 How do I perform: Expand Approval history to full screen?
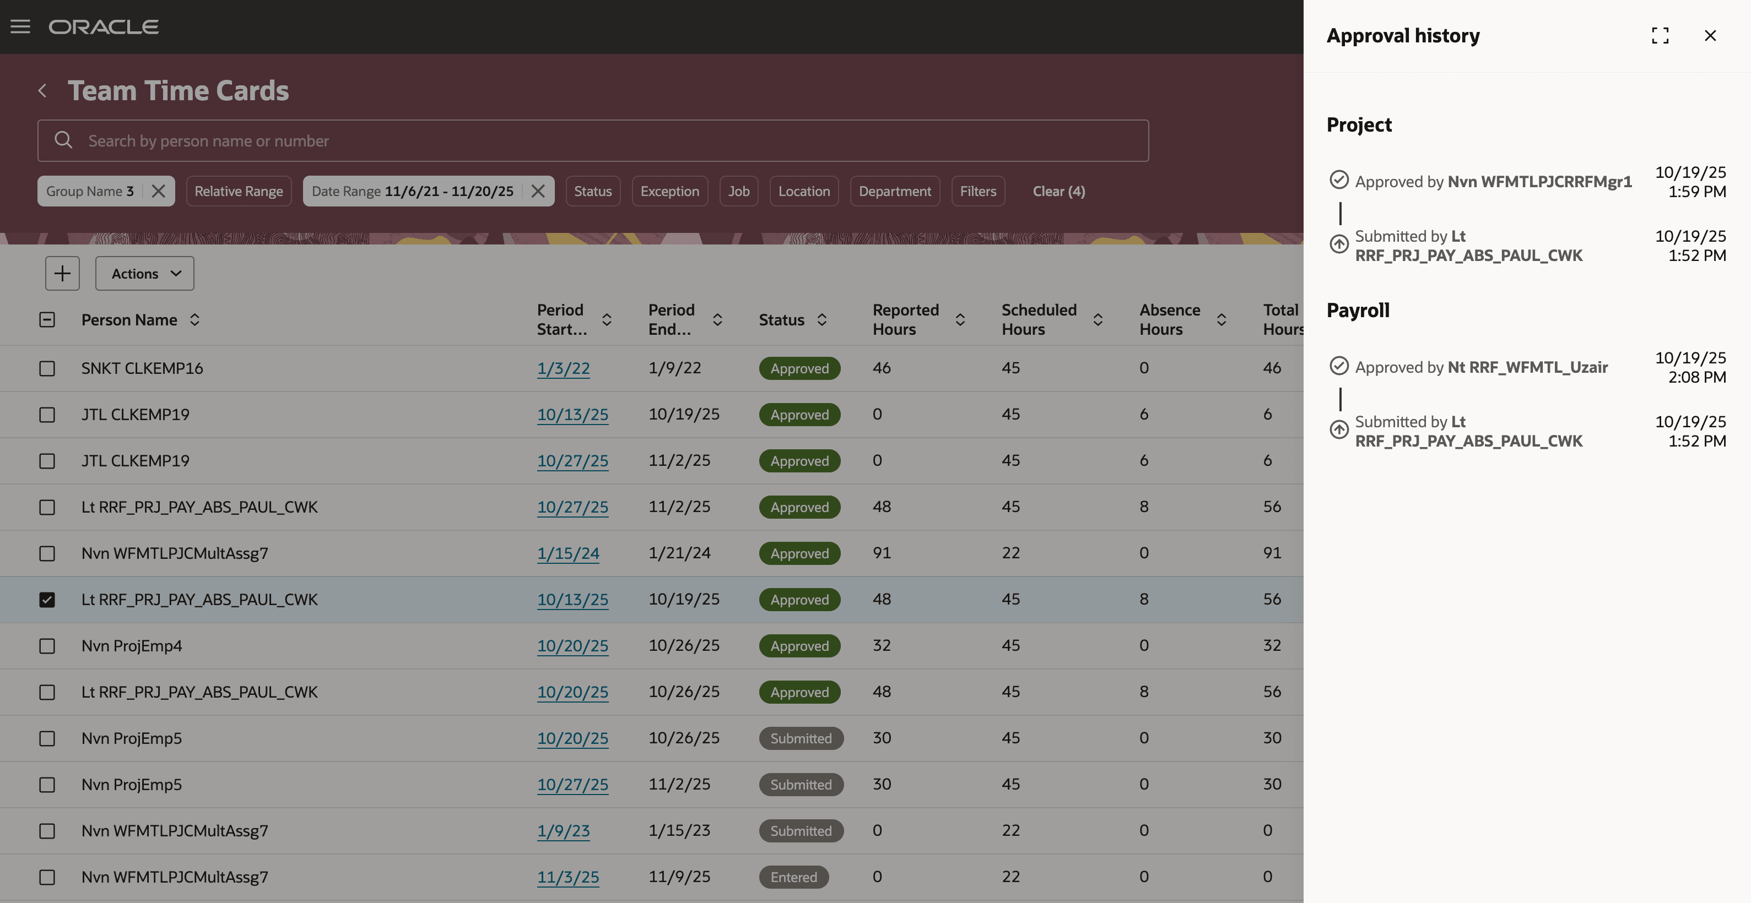[x=1661, y=35]
